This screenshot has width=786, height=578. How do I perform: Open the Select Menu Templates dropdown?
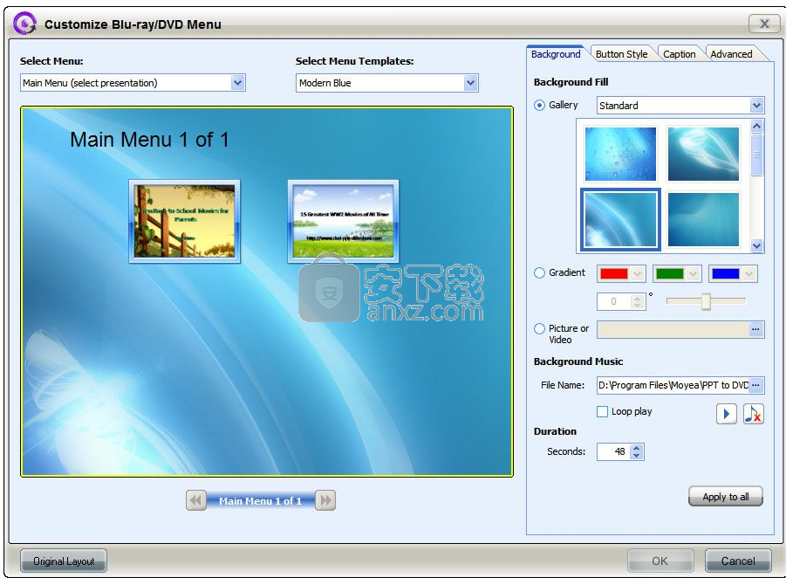470,83
